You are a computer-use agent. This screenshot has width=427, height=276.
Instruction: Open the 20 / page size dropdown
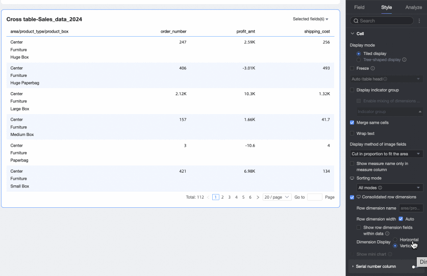click(x=277, y=197)
